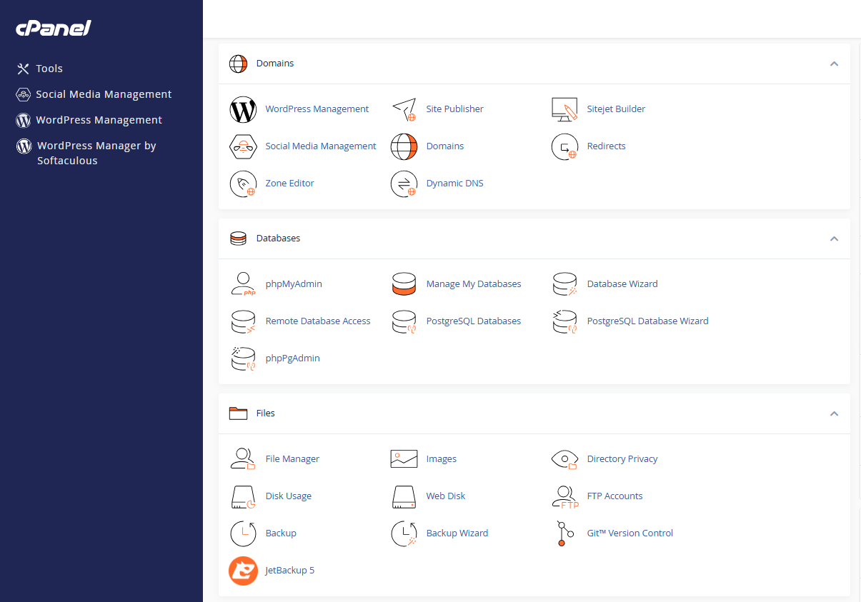Screen dimensions: 861x602
Task: Click the orange JetBackup 5 icon
Action: coord(243,571)
